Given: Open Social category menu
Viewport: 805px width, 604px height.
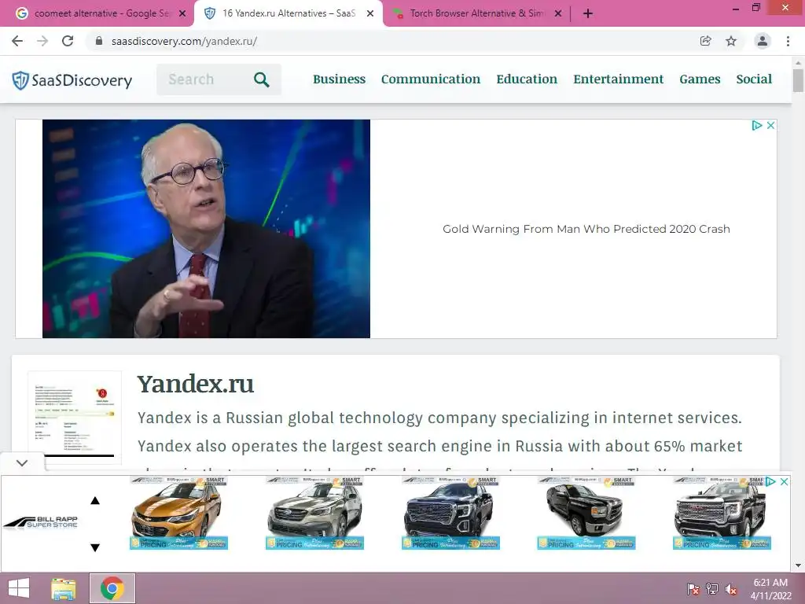Looking at the screenshot, I should (x=754, y=79).
